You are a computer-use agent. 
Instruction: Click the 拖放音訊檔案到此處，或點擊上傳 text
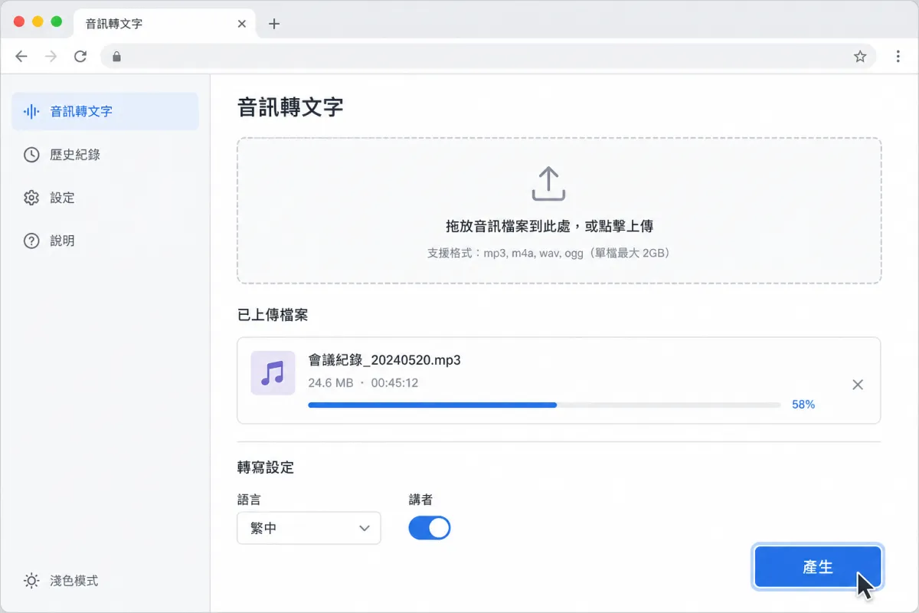(x=549, y=226)
